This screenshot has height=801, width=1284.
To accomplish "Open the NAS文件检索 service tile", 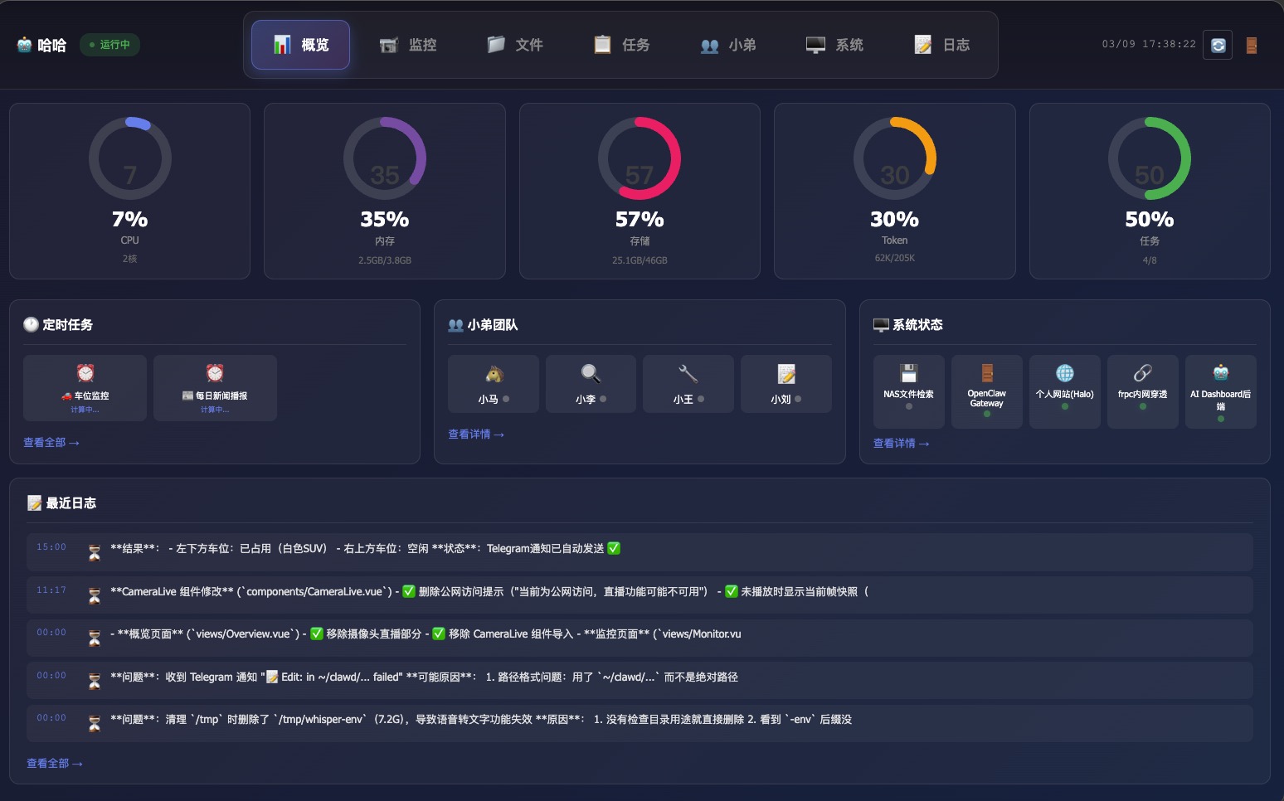I will [908, 391].
